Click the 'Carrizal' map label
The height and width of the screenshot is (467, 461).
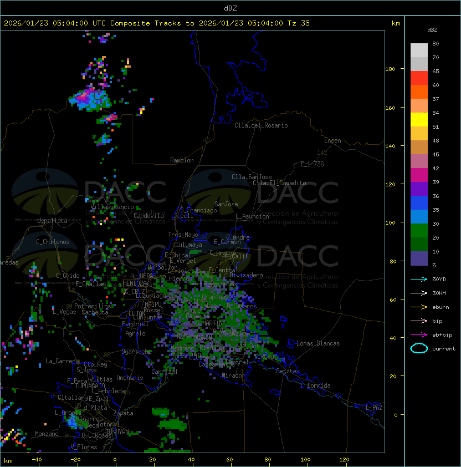point(165,372)
